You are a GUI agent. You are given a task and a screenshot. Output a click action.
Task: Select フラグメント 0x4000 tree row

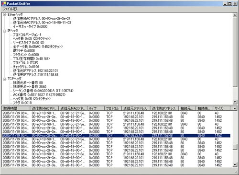click(x=26, y=55)
